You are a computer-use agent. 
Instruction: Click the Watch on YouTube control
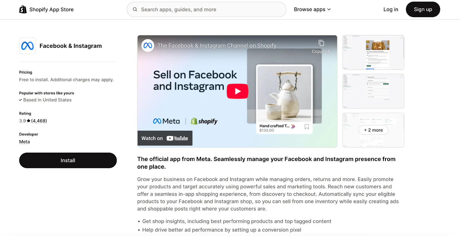click(165, 138)
